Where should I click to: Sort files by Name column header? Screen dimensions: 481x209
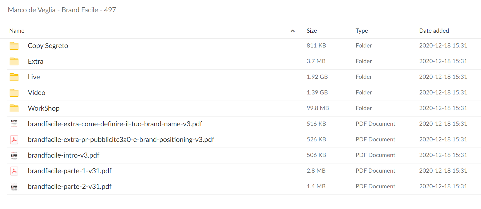pyautogui.click(x=17, y=31)
